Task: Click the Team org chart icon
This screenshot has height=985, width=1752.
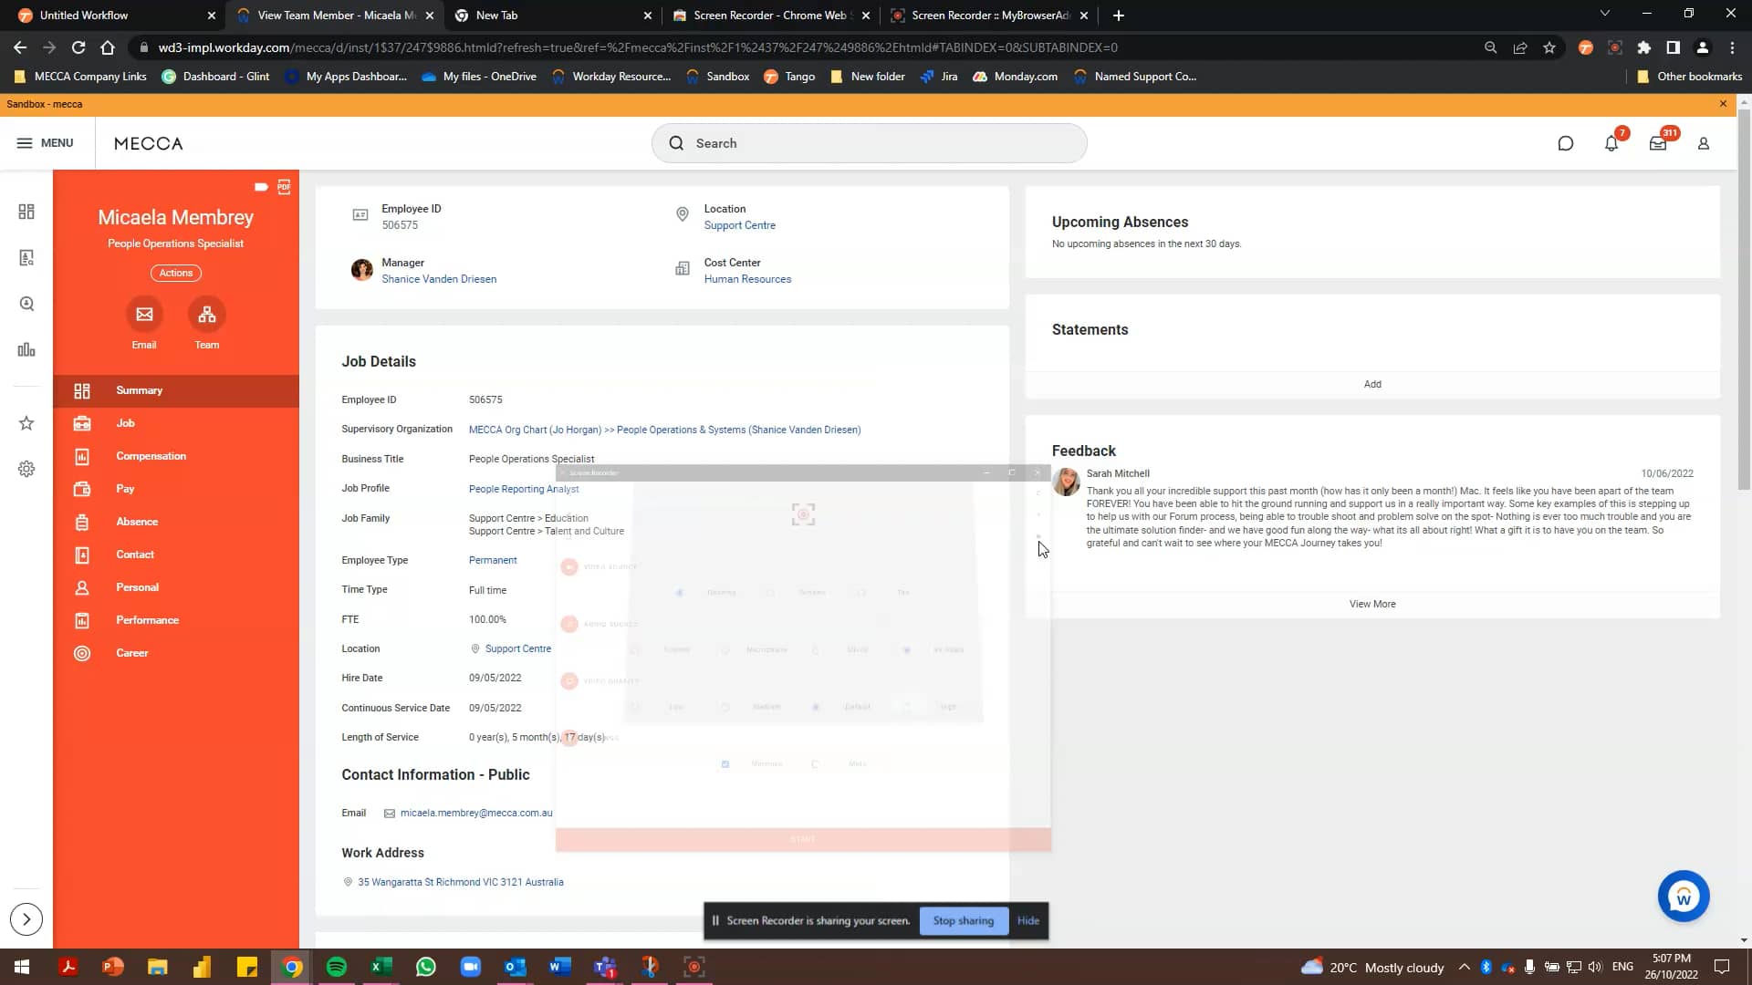Action: [207, 315]
